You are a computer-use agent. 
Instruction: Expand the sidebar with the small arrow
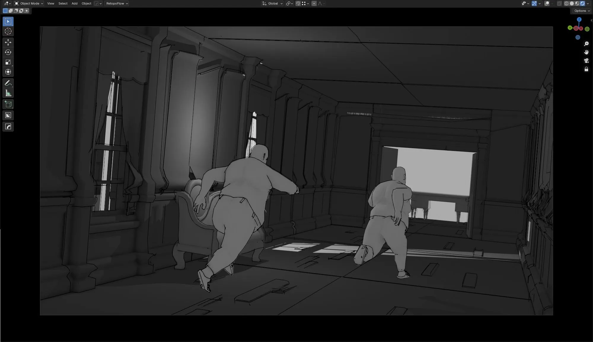[591, 20]
